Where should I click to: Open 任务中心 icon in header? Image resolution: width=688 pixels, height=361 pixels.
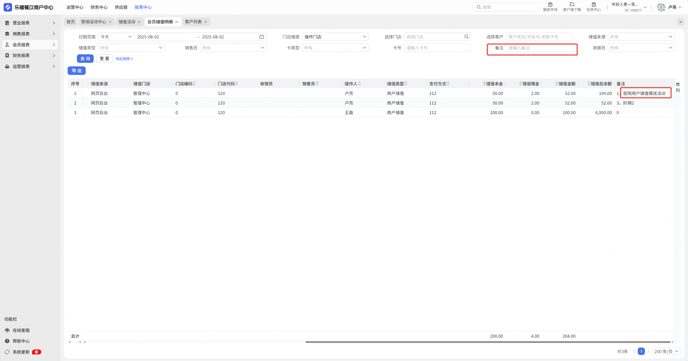click(x=594, y=4)
